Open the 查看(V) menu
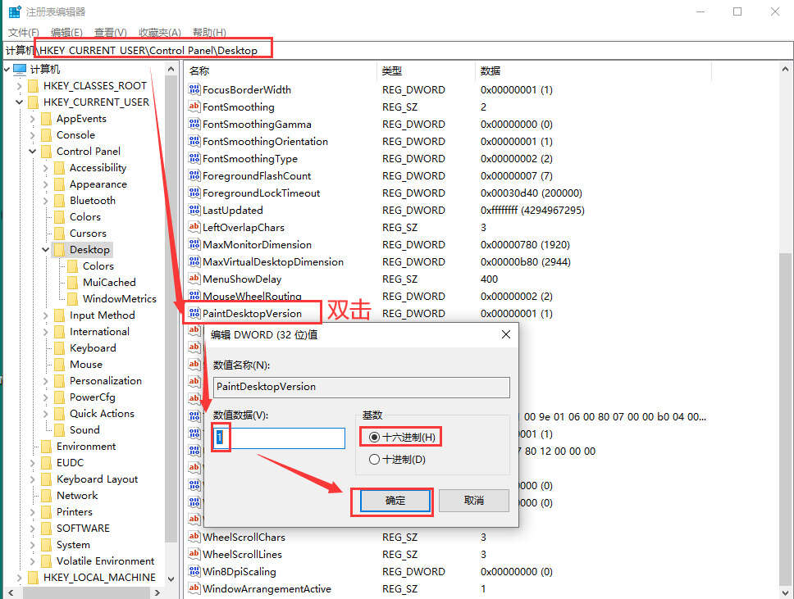Image resolution: width=794 pixels, height=599 pixels. 111,33
